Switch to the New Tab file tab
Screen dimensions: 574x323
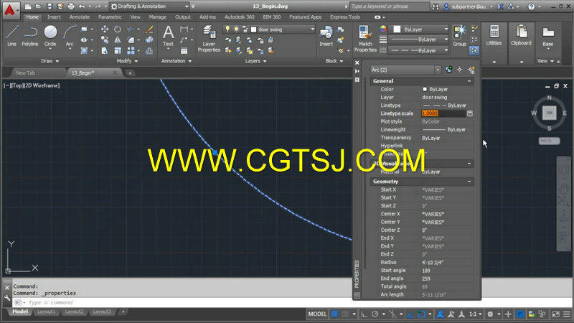point(26,73)
